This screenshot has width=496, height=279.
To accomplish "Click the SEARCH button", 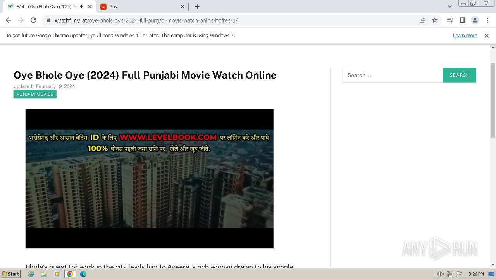I will pos(460,75).
